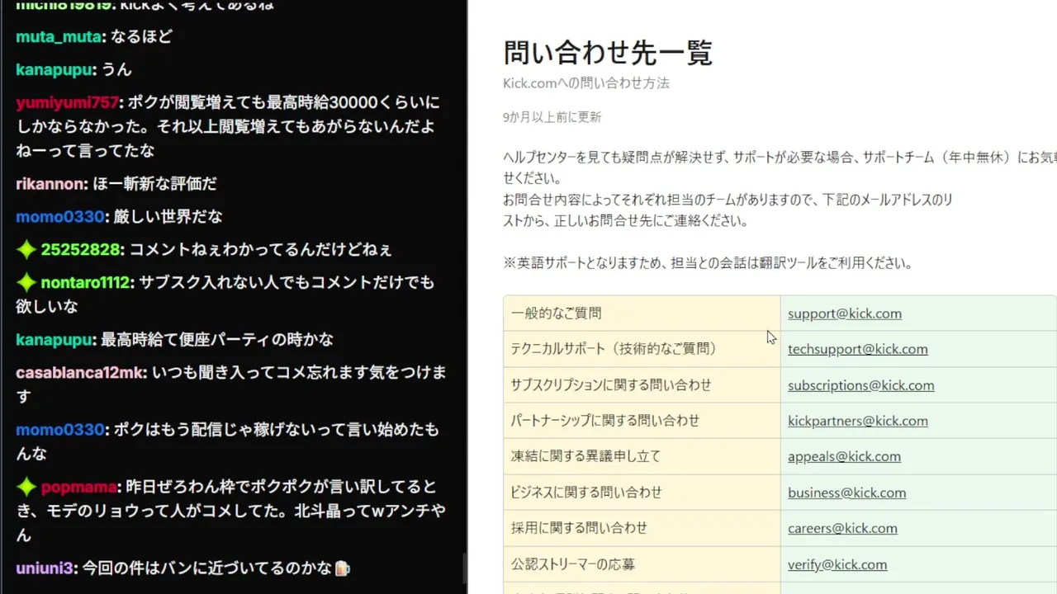Click the cell パートナーシップに関する問い合わせ

tap(642, 421)
